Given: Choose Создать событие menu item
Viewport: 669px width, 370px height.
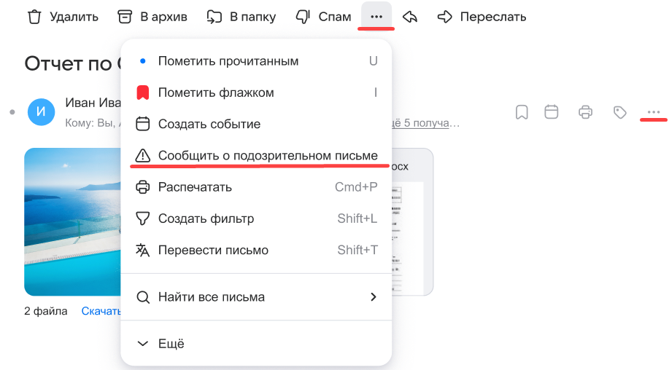Looking at the screenshot, I should click(x=209, y=124).
